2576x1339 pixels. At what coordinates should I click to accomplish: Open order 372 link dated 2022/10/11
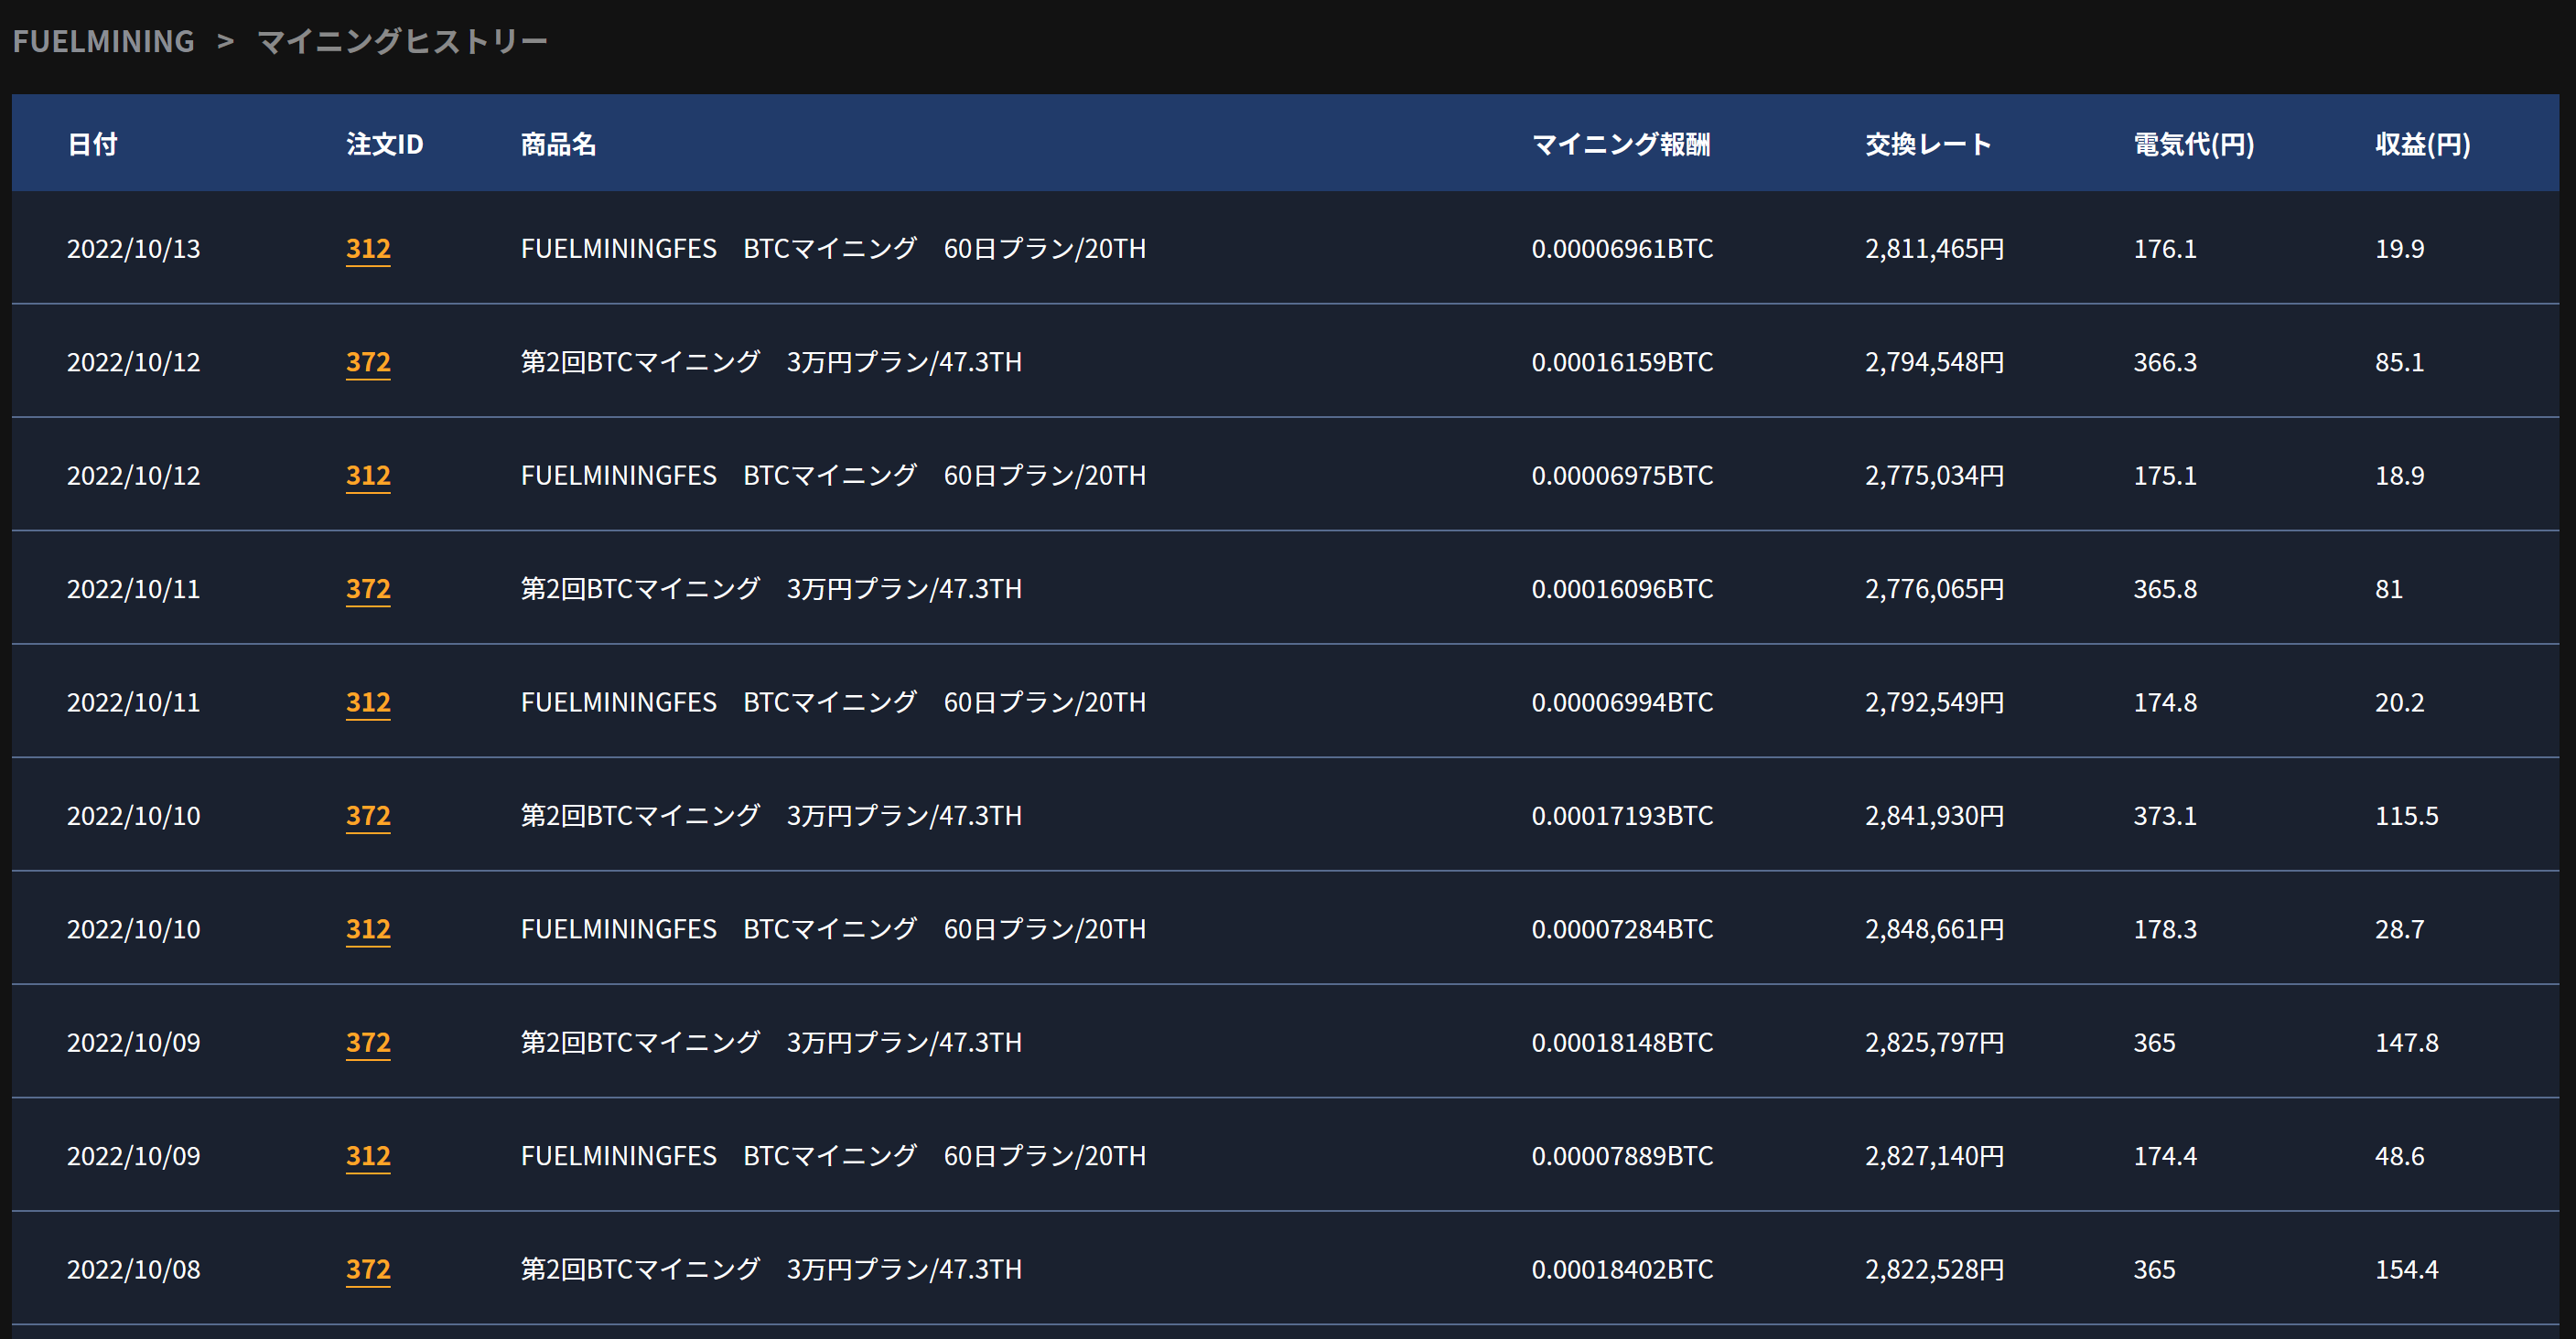368,589
